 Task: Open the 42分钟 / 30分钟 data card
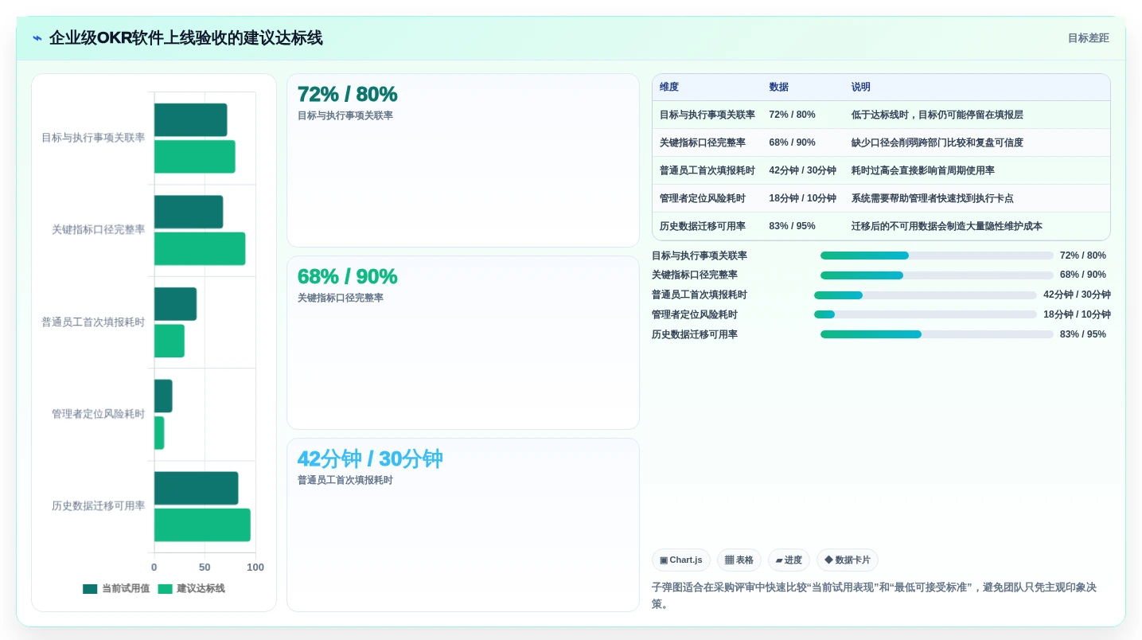pyautogui.click(x=463, y=525)
